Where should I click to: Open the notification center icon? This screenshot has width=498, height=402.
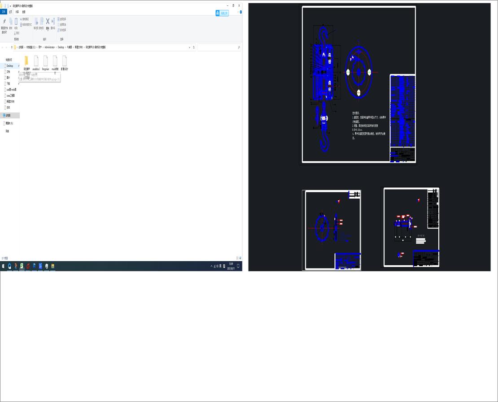pos(238,266)
